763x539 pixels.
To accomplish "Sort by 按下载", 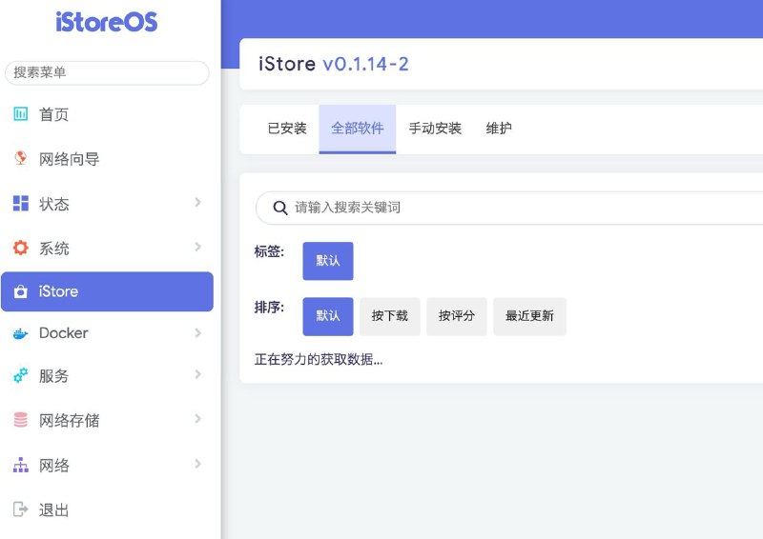I will coord(390,316).
